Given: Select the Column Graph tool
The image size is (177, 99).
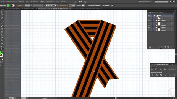Looking at the screenshot, I should point(2,43).
